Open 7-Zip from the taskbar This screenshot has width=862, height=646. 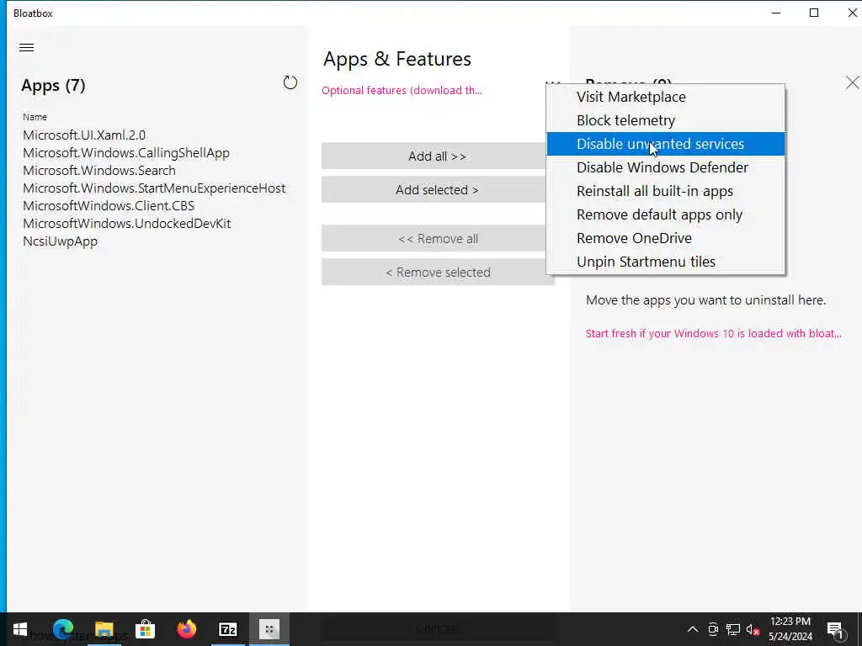[x=227, y=629]
